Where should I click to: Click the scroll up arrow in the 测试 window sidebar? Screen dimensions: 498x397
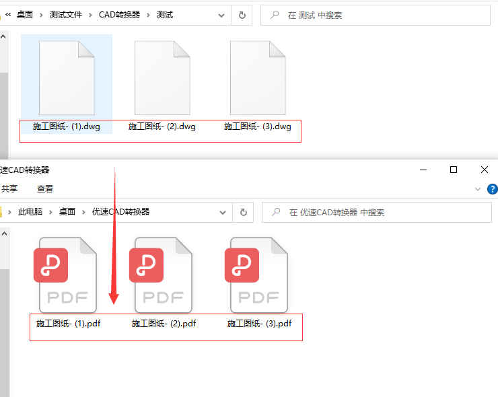[x=3, y=36]
